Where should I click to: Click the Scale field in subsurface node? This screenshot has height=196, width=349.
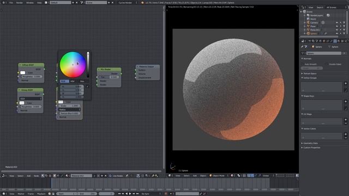(x=69, y=106)
